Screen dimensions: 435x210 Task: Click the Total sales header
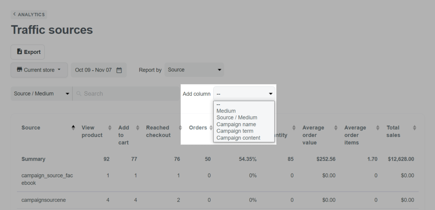coord(393,131)
